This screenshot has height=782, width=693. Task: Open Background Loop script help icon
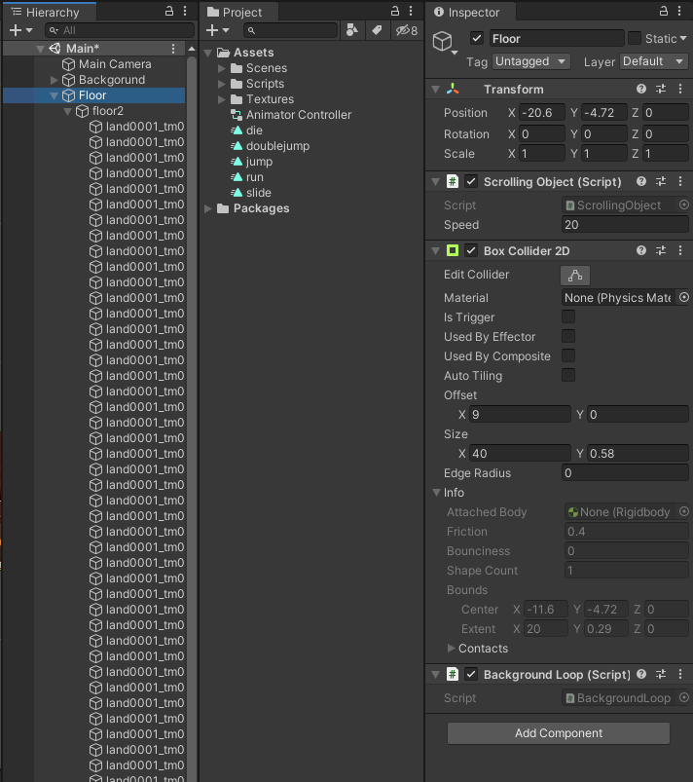641,674
